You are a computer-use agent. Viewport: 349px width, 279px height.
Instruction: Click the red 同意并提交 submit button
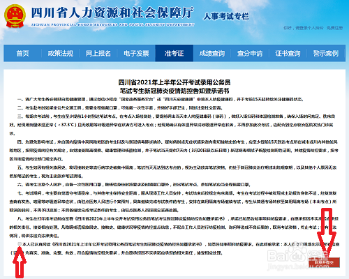(324, 262)
